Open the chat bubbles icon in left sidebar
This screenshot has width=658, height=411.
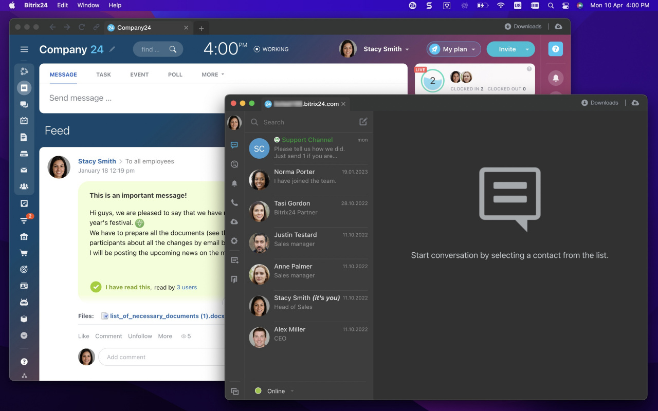(24, 104)
